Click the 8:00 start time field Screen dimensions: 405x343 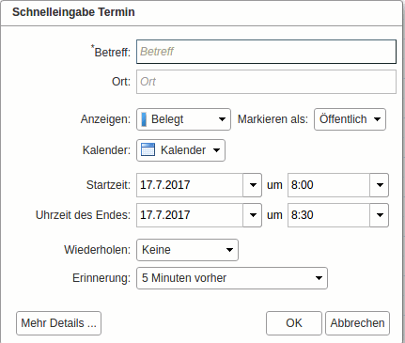point(329,185)
